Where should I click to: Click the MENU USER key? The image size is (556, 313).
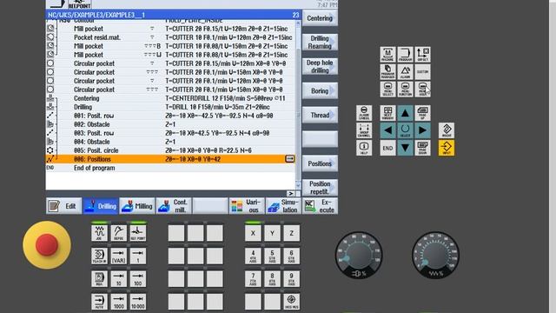[423, 89]
